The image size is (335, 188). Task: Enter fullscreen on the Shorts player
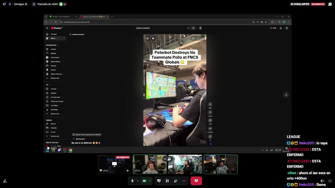pos(202,38)
